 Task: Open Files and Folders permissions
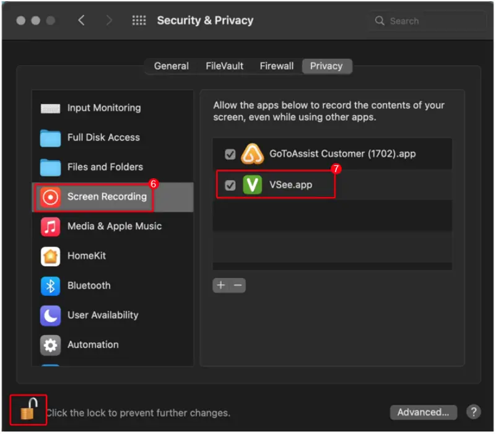105,167
